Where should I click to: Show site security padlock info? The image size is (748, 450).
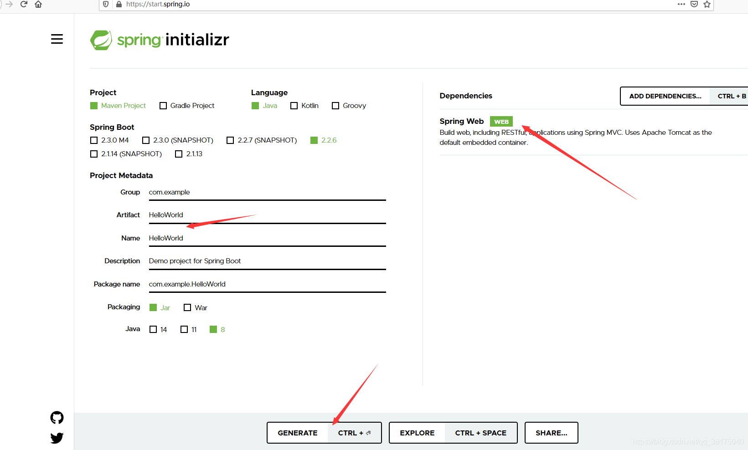[119, 4]
